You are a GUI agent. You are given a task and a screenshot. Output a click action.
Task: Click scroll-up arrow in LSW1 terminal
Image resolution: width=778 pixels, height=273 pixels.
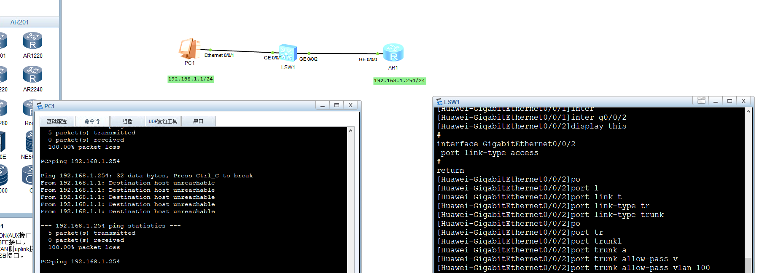tap(748, 112)
